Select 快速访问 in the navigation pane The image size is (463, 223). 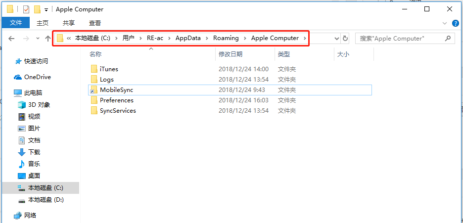pyautogui.click(x=36, y=61)
